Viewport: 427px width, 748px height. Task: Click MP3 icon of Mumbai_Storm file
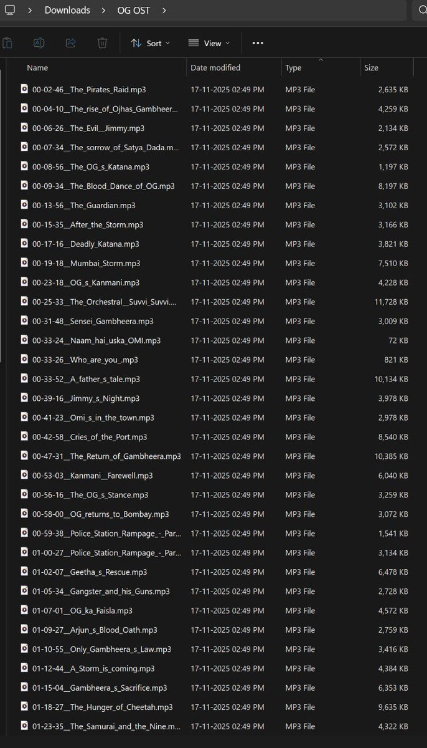[24, 263]
